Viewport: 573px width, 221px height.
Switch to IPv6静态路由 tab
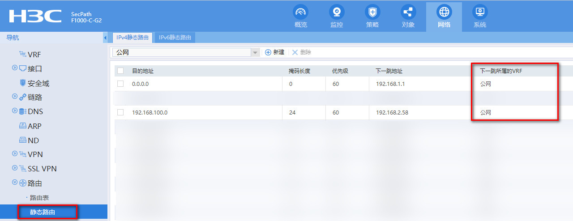click(175, 38)
